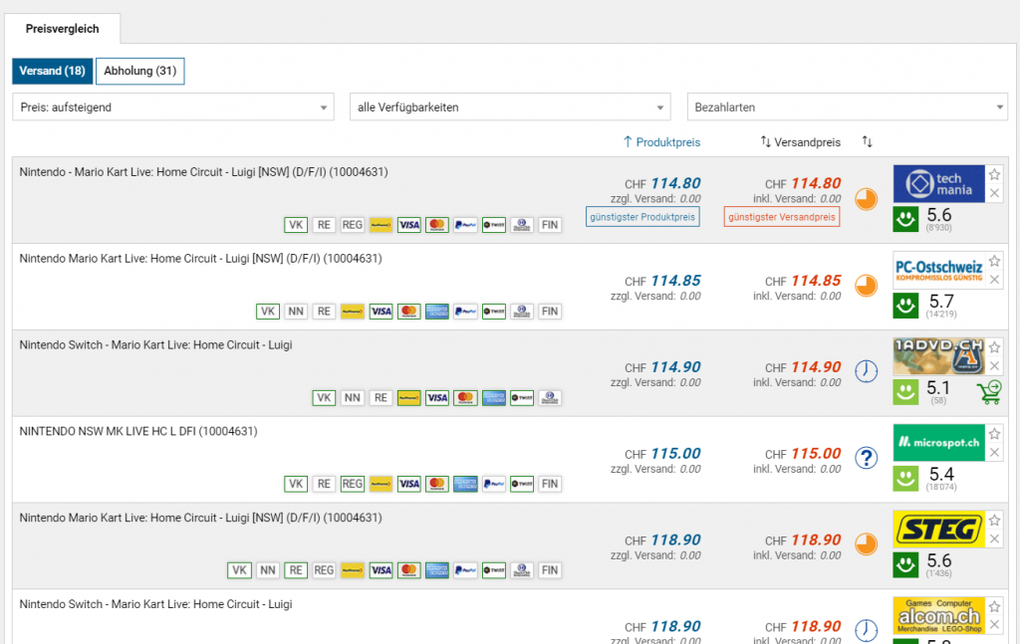Toggle the favorite star for techmania
Image resolution: width=1020 pixels, height=644 pixels.
click(994, 174)
